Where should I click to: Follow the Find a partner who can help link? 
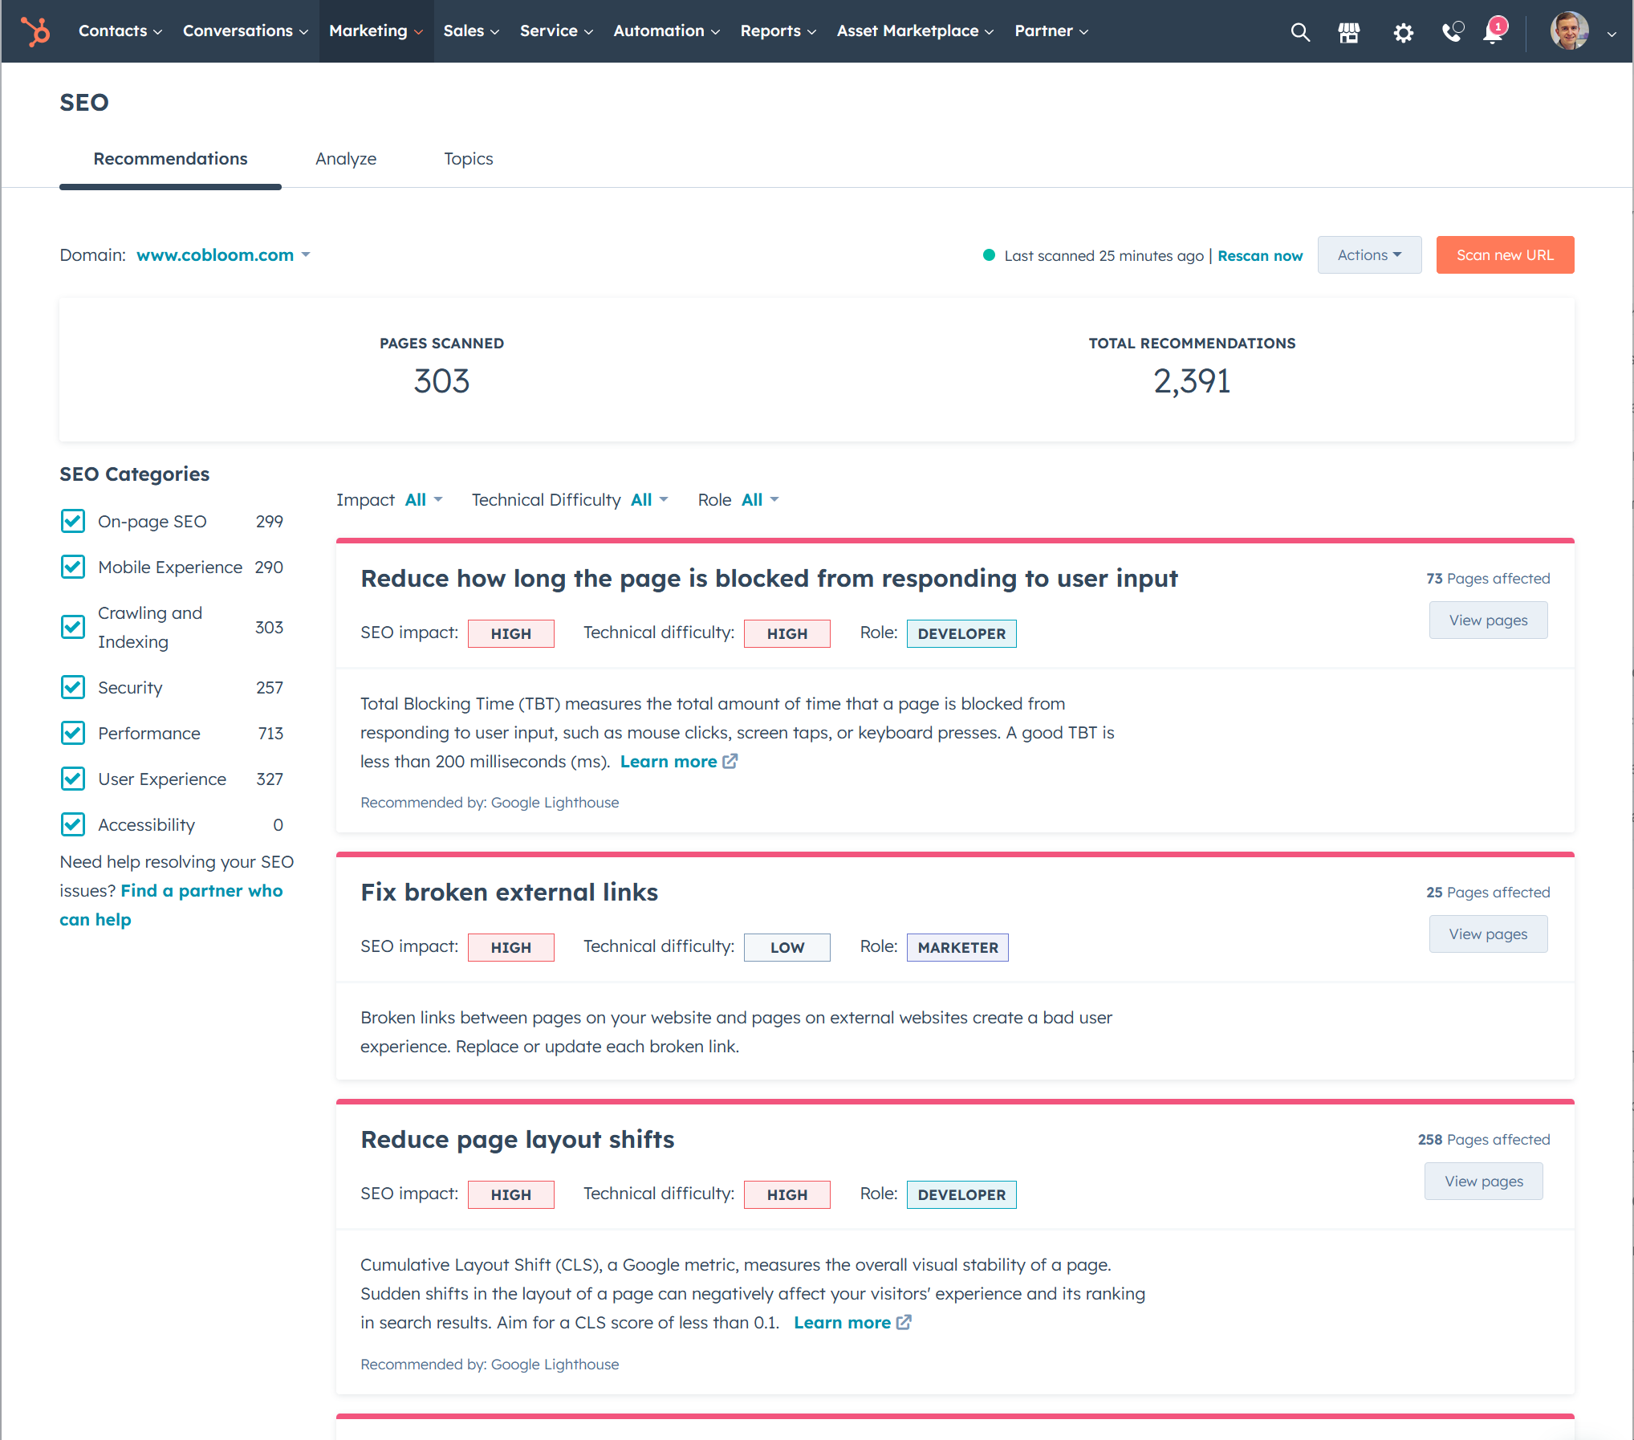pos(171,905)
